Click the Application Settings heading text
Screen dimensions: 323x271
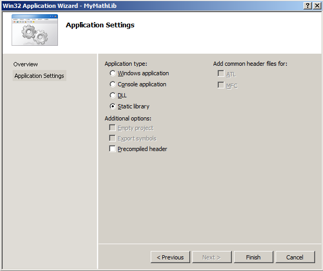click(x=100, y=25)
